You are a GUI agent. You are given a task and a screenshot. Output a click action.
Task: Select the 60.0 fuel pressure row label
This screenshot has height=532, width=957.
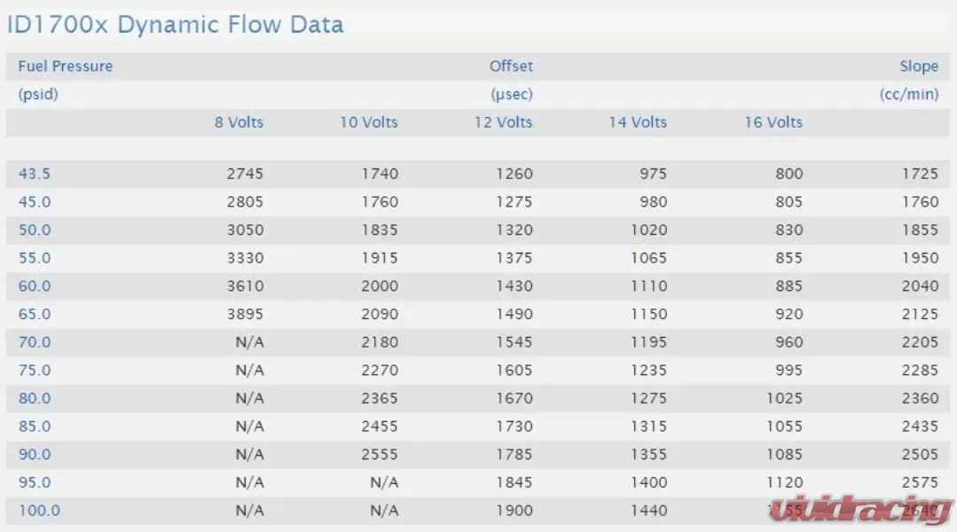click(35, 286)
